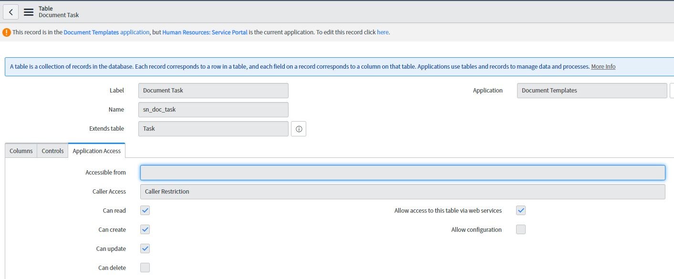Click the button beside the Application field
Image resolution: width=674 pixels, height=279 pixels.
coord(672,91)
